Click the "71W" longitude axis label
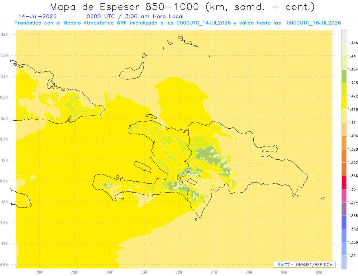 pos(214,272)
